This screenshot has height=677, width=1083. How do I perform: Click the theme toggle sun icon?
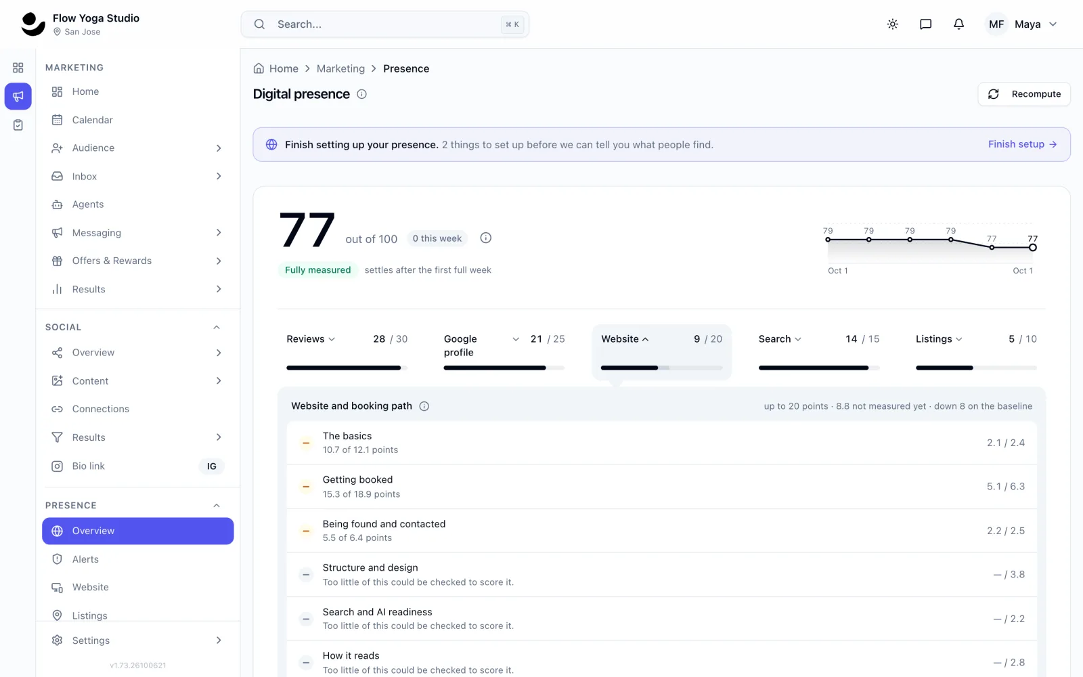tap(893, 24)
